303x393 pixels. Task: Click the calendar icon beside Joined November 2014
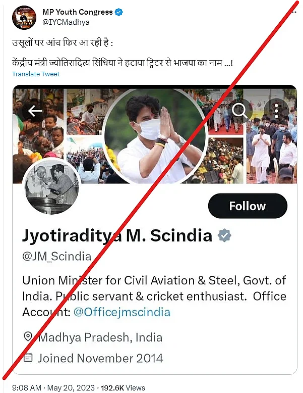tap(28, 358)
